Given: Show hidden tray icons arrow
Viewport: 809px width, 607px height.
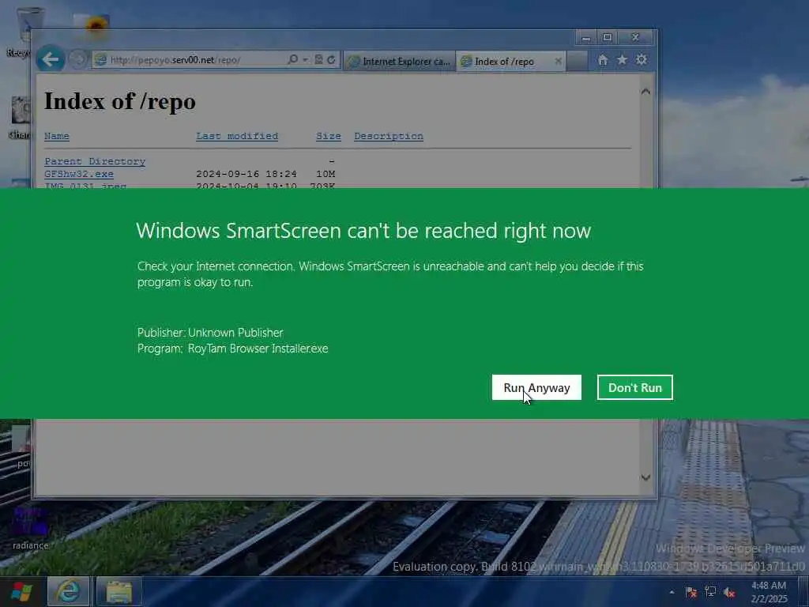Looking at the screenshot, I should [672, 592].
